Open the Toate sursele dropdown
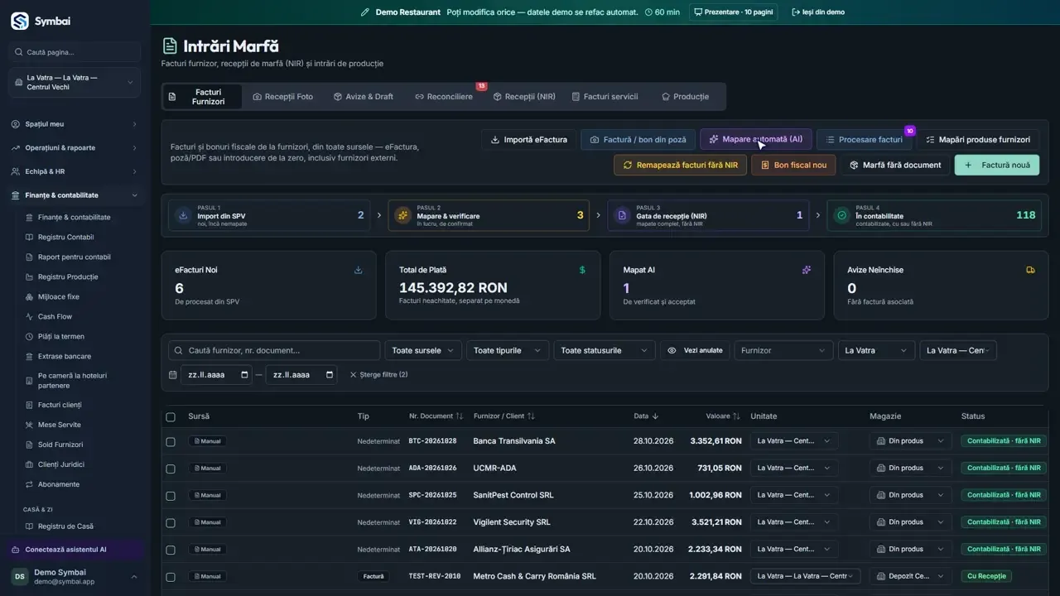 point(423,350)
